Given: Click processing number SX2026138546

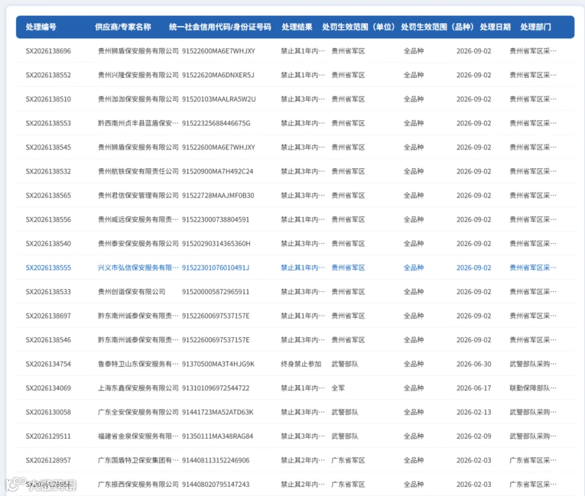Looking at the screenshot, I should coord(48,340).
